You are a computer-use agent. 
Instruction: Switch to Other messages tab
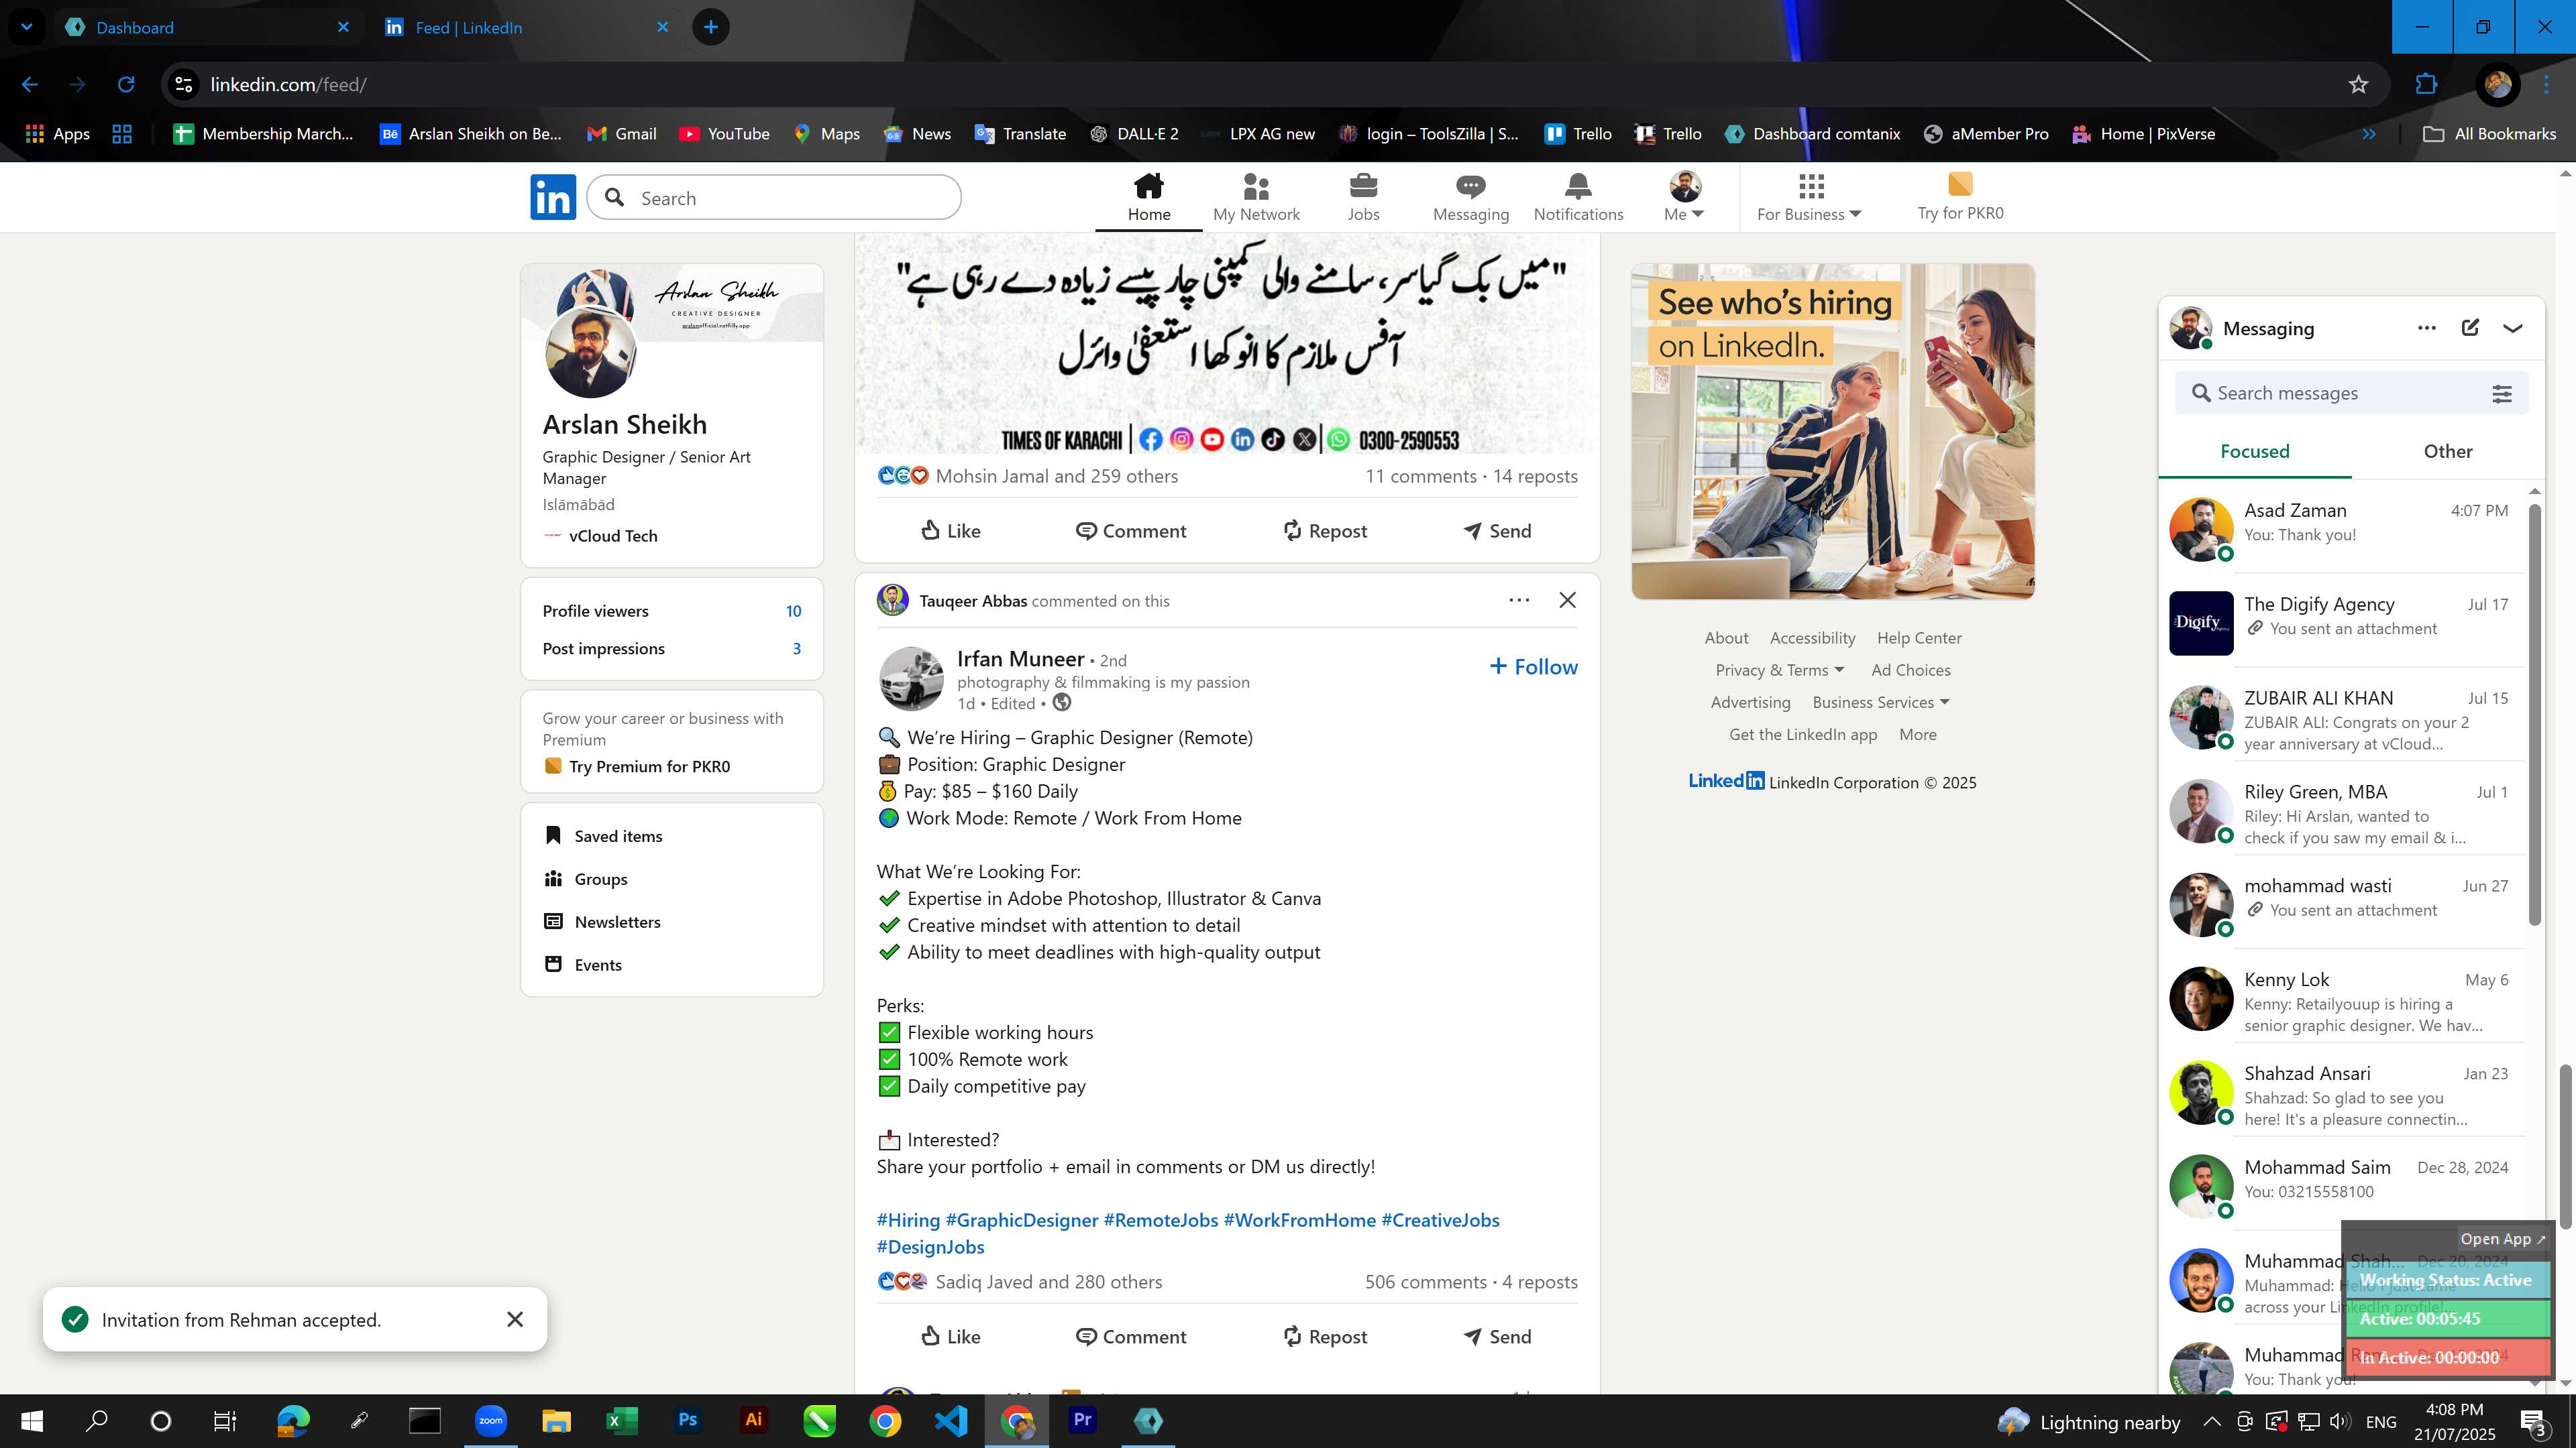tap(2447, 452)
